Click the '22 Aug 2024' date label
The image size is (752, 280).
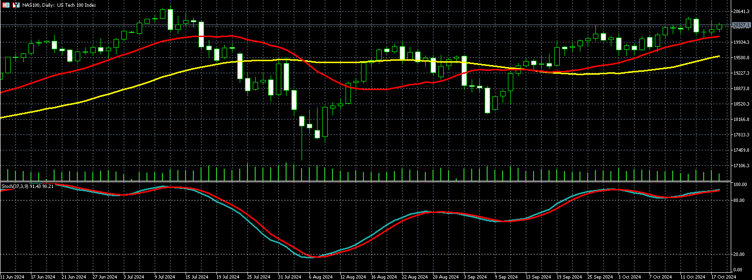414,277
